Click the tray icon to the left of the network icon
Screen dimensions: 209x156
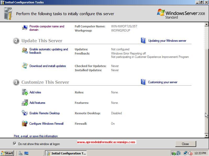coord(178,153)
